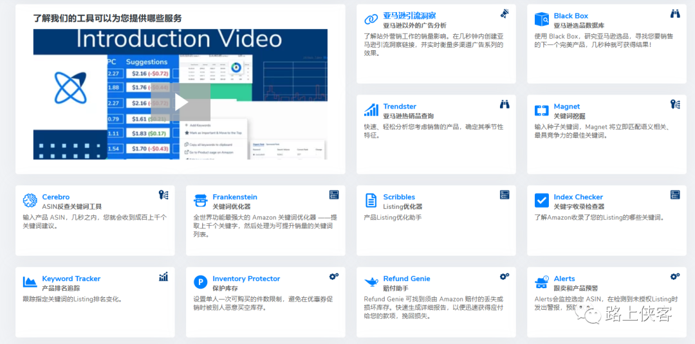This screenshot has height=344, width=695.
Task: Click the subtitle 赔付助手
Action: coord(396,288)
